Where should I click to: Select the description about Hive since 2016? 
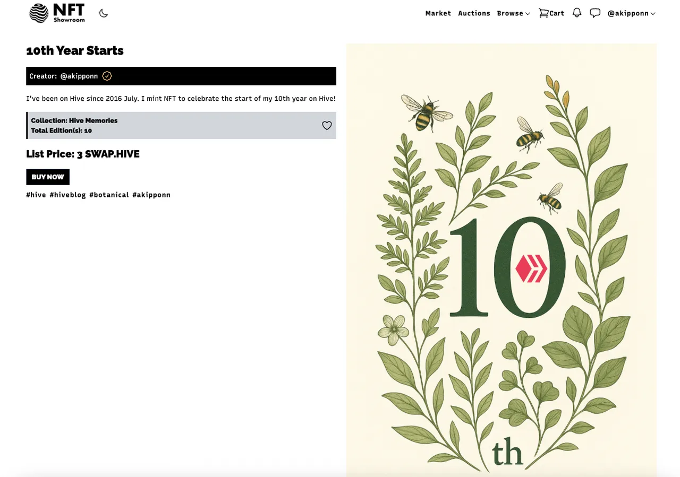[x=181, y=98]
